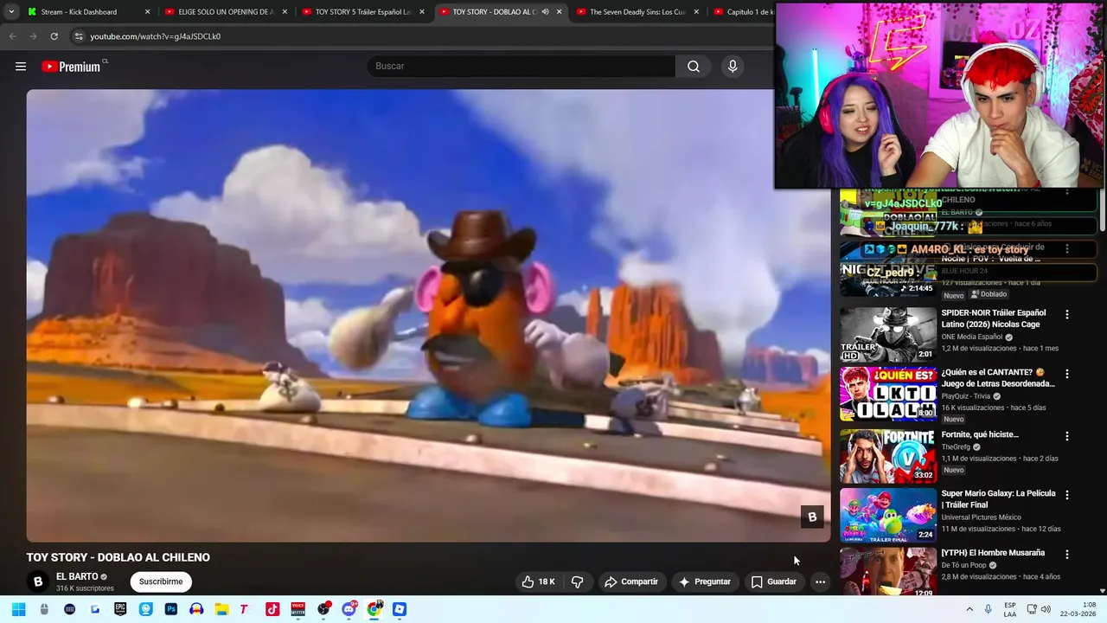This screenshot has height=623, width=1107.
Task: Close the ELIGE SOLO UN OPENING tab
Action: [x=285, y=12]
